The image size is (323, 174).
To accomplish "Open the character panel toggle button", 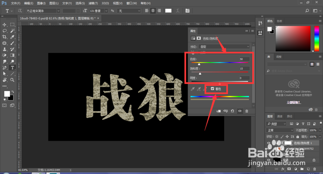I will tap(187, 11).
